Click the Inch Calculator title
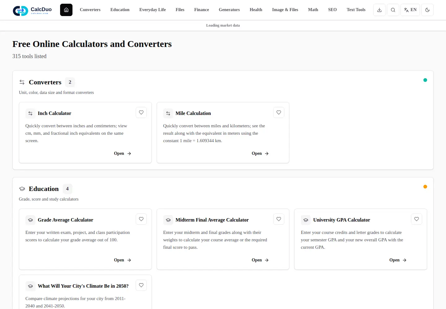The image size is (446, 309). 55,113
